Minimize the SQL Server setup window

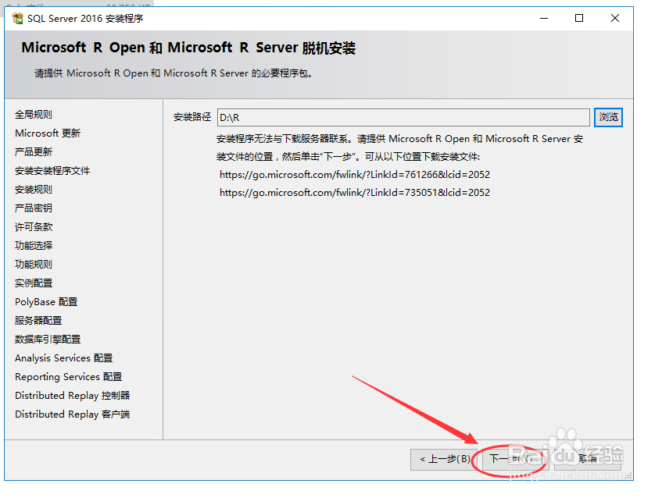click(x=544, y=18)
